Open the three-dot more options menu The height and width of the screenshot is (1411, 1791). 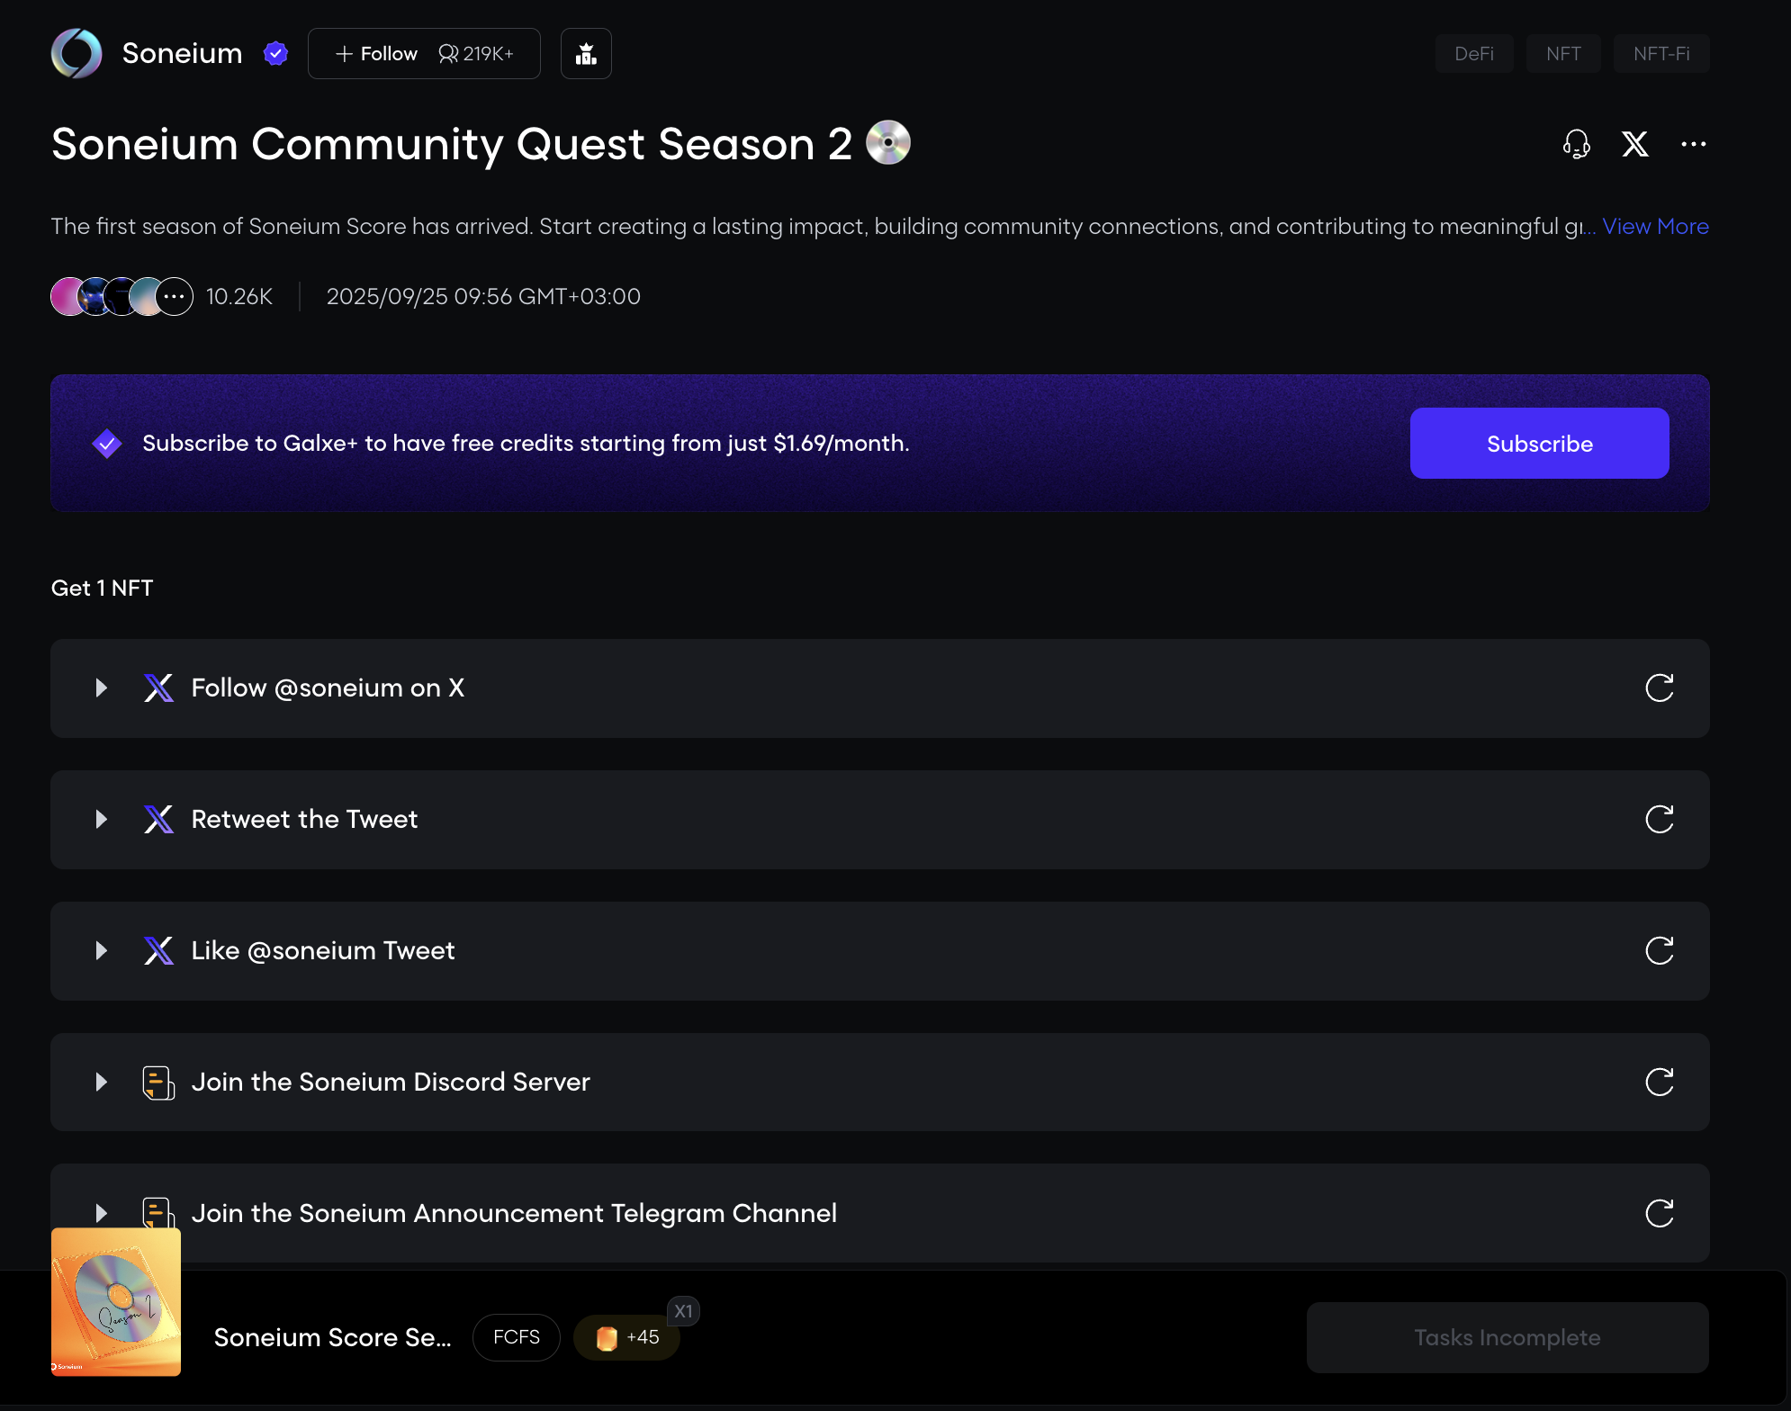[1693, 144]
